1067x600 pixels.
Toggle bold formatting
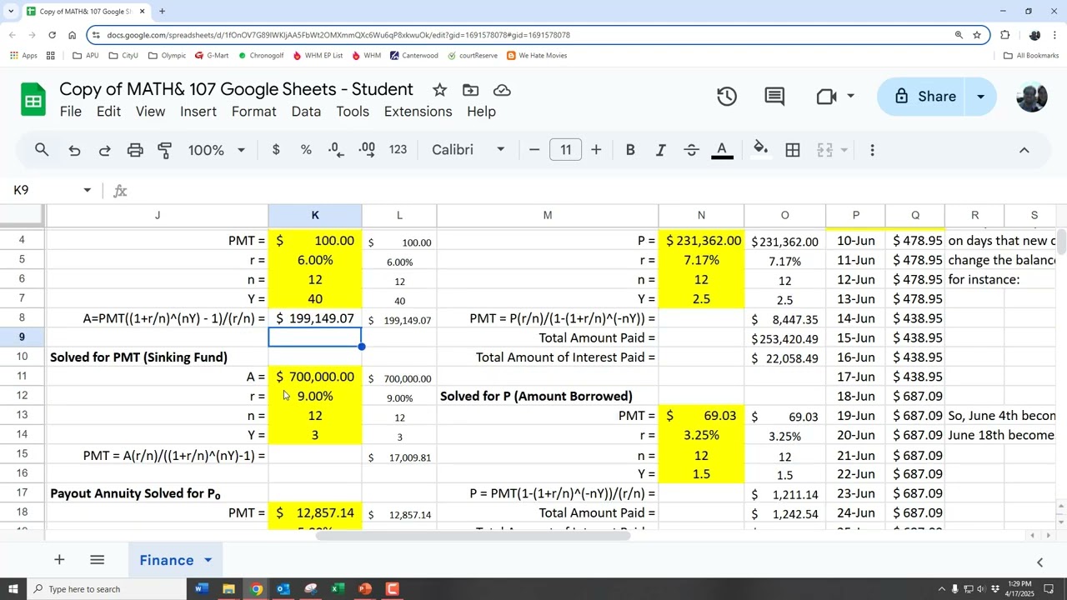(x=630, y=150)
